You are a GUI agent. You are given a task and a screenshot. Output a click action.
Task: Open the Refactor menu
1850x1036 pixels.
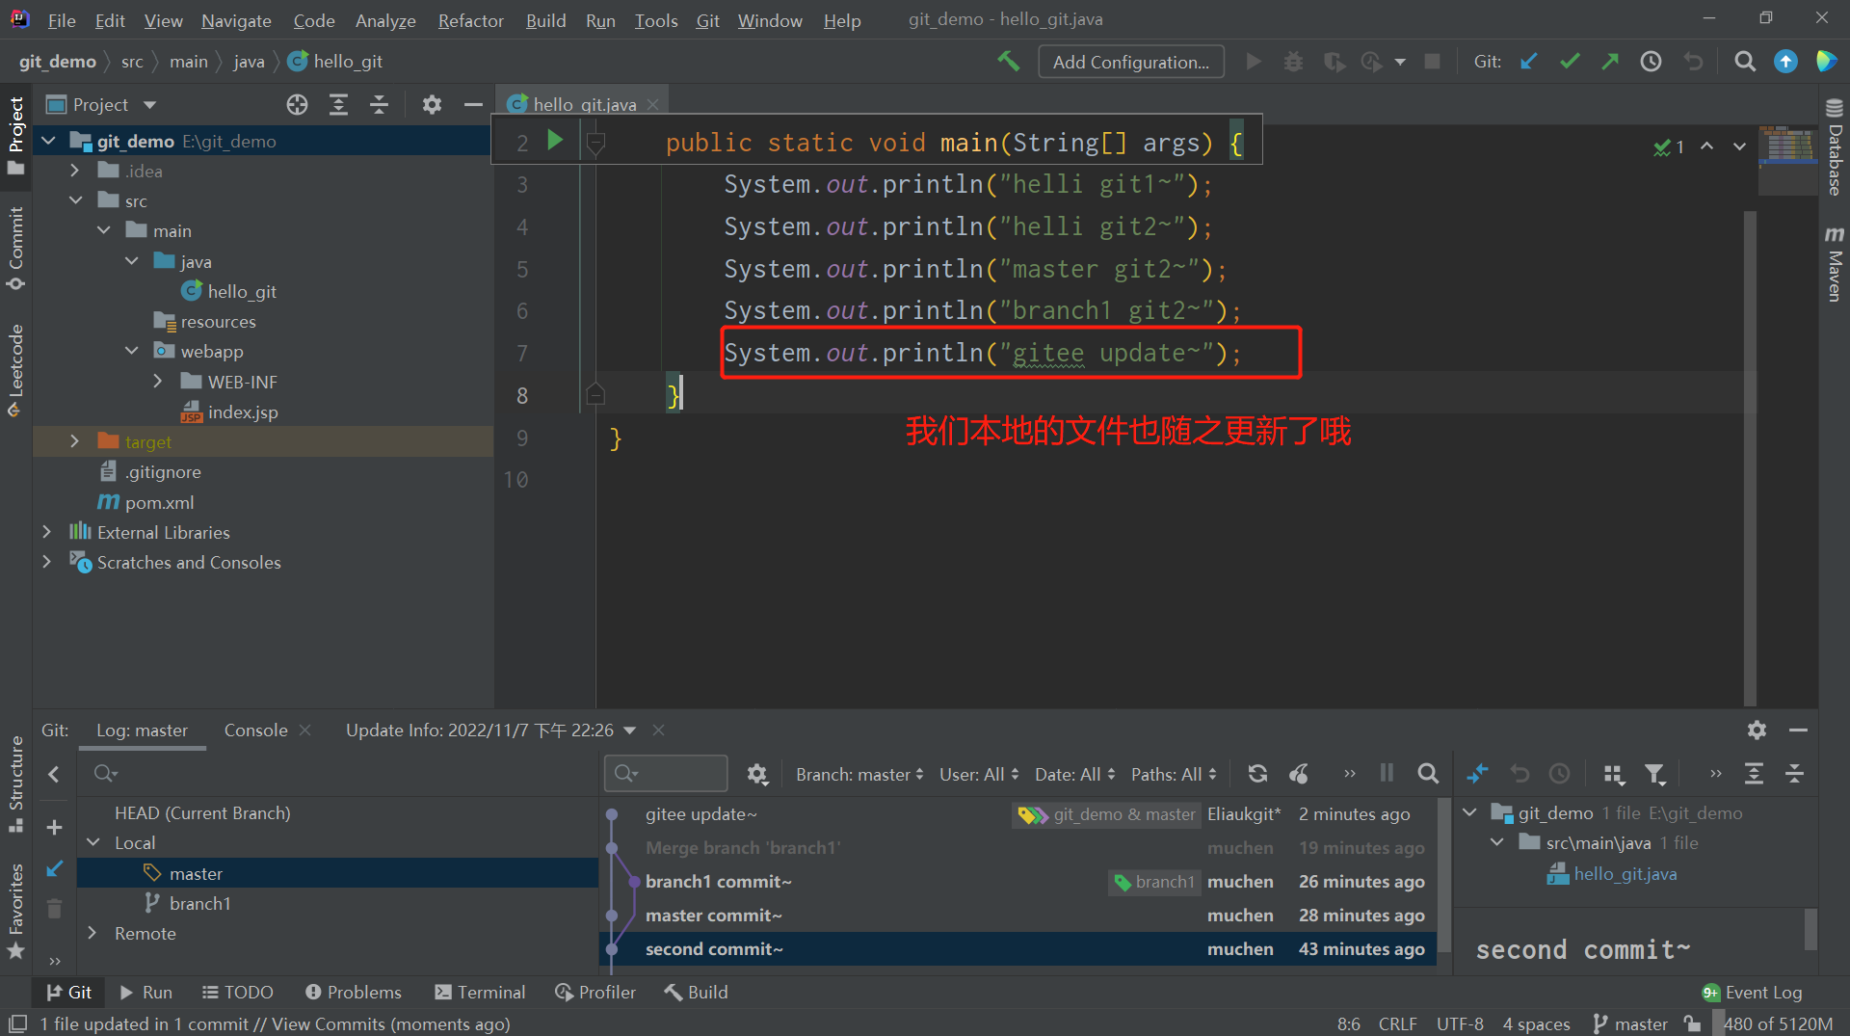click(470, 20)
